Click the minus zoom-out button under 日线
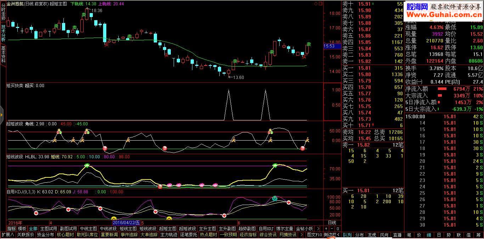Viewport: 484px width, 239px height. click(x=332, y=229)
